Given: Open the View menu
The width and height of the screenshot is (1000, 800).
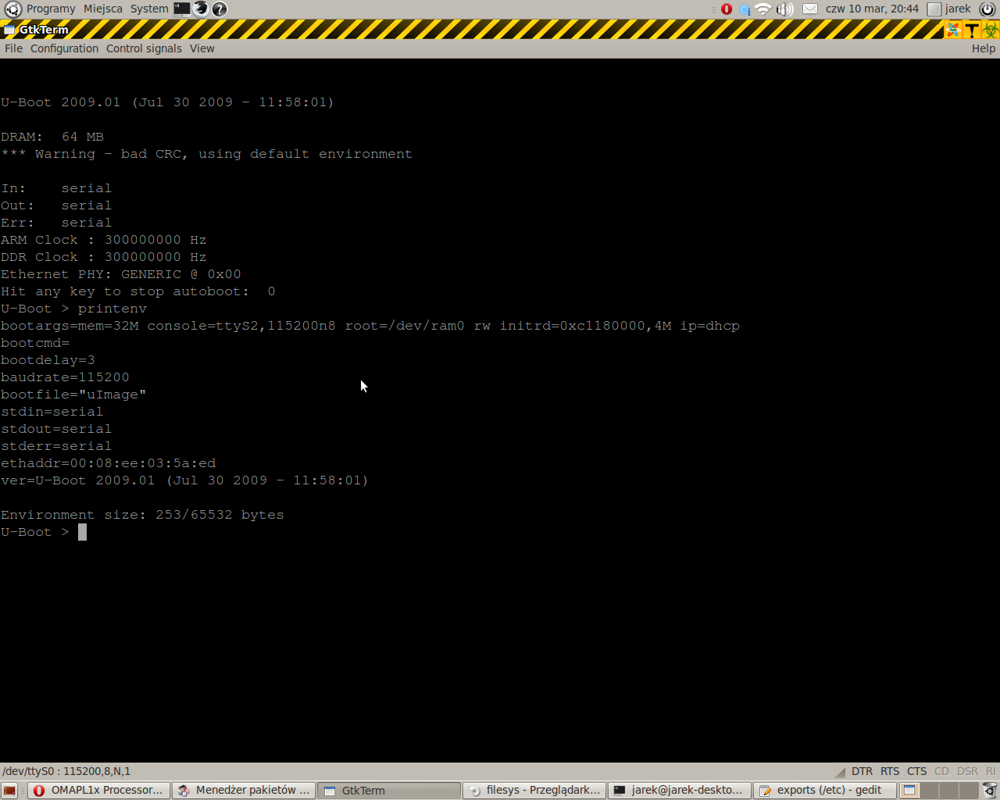Looking at the screenshot, I should [x=202, y=48].
